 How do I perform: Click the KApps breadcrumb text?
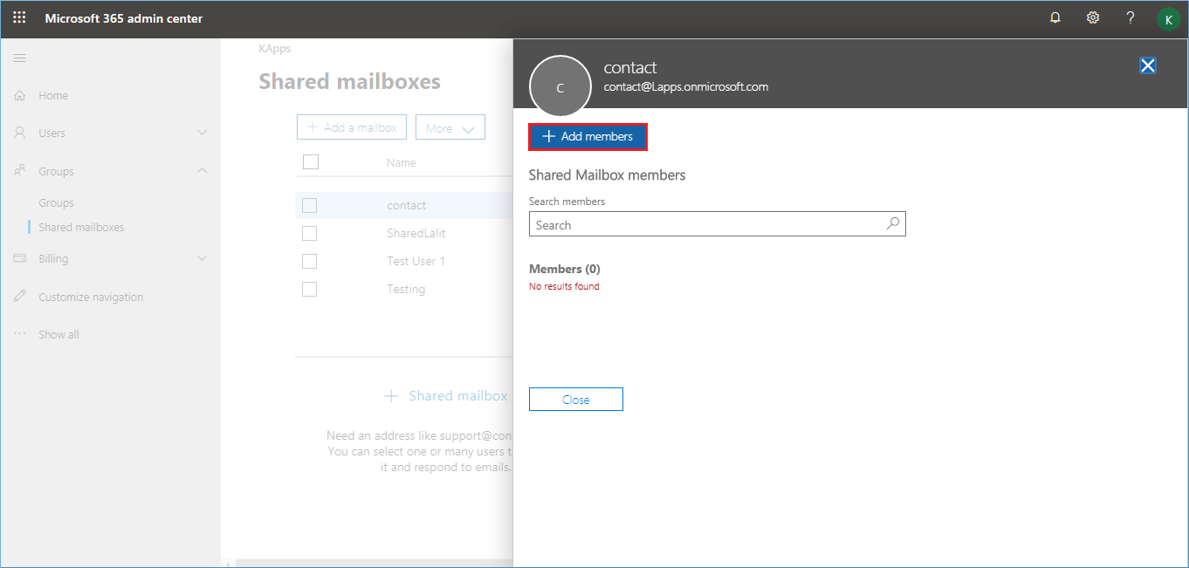pyautogui.click(x=275, y=49)
